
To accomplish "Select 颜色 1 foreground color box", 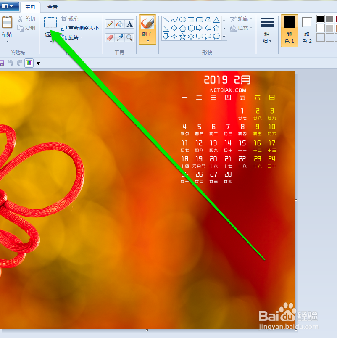I will [290, 30].
